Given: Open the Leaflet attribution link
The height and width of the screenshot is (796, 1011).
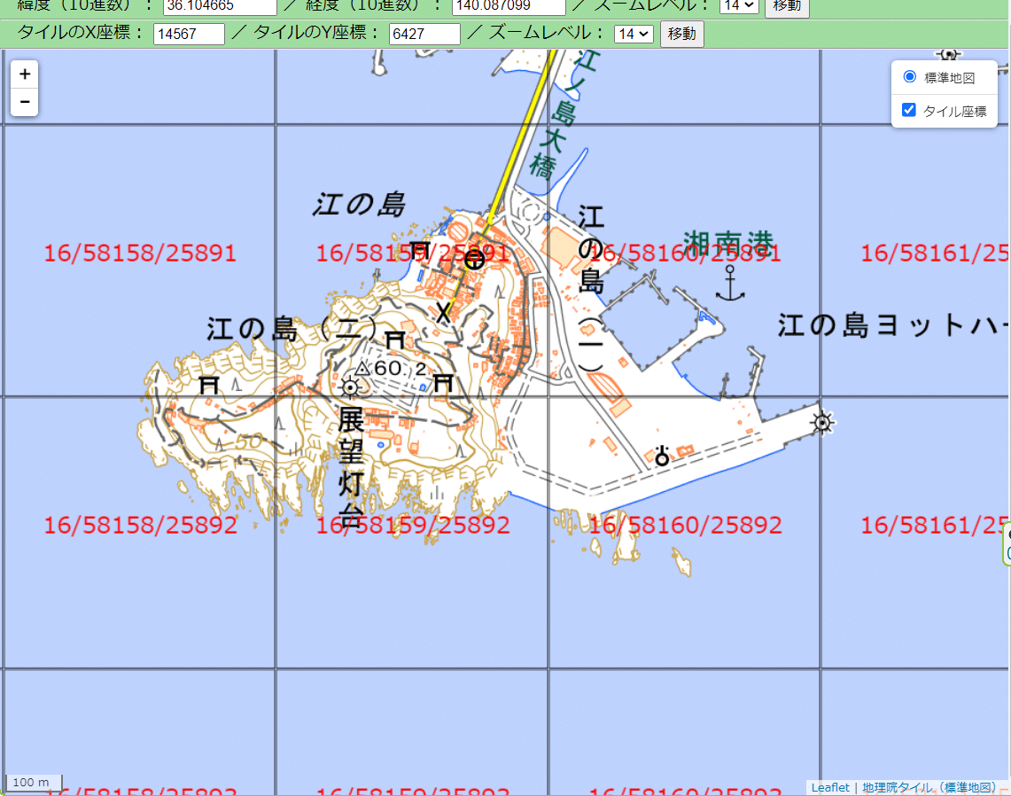Looking at the screenshot, I should [829, 787].
